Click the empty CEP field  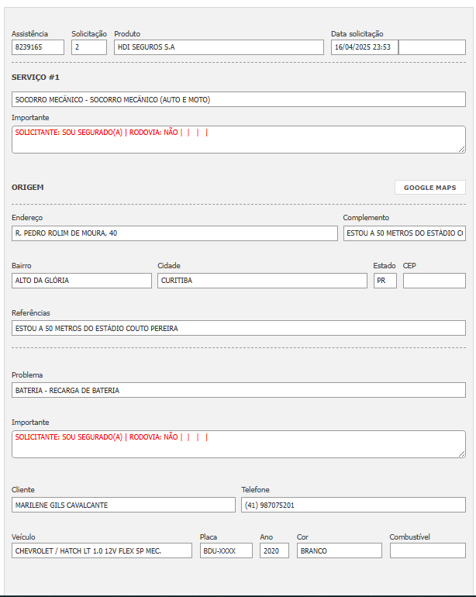click(x=434, y=281)
